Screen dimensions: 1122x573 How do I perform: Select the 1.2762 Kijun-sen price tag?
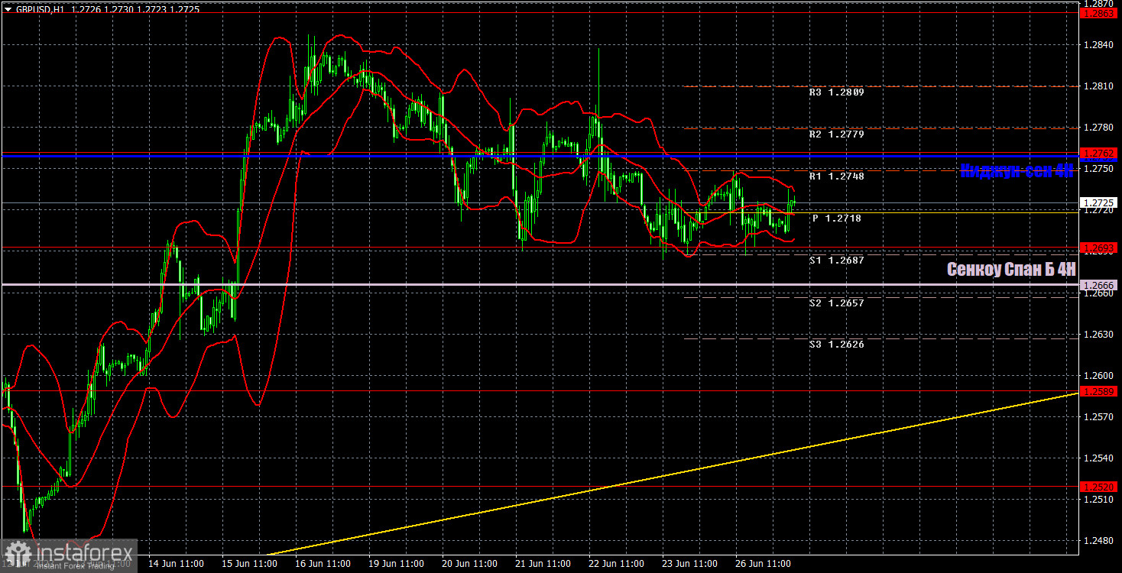point(1099,154)
